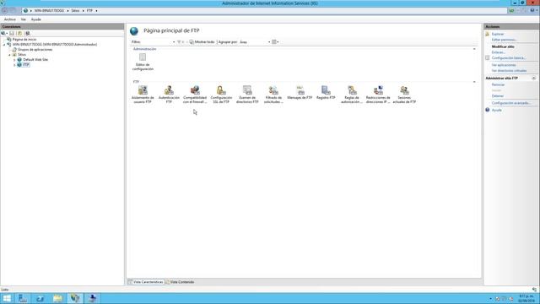Expand the FTP site tree node

click(14, 65)
